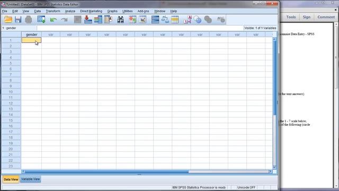Open the File menu
The image size is (339, 191).
pyautogui.click(x=5, y=11)
